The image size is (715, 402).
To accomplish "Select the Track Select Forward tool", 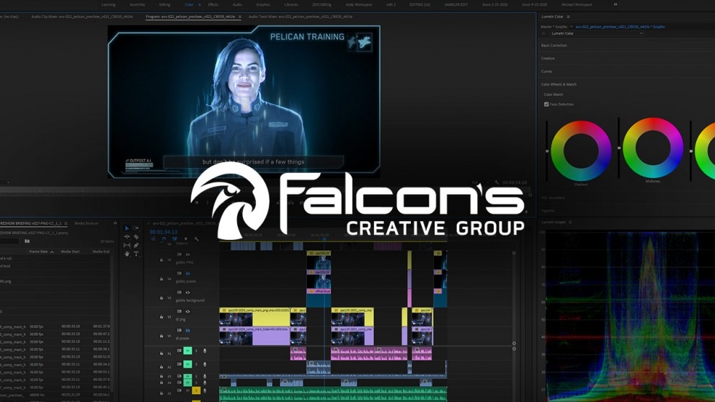I will coord(136,228).
